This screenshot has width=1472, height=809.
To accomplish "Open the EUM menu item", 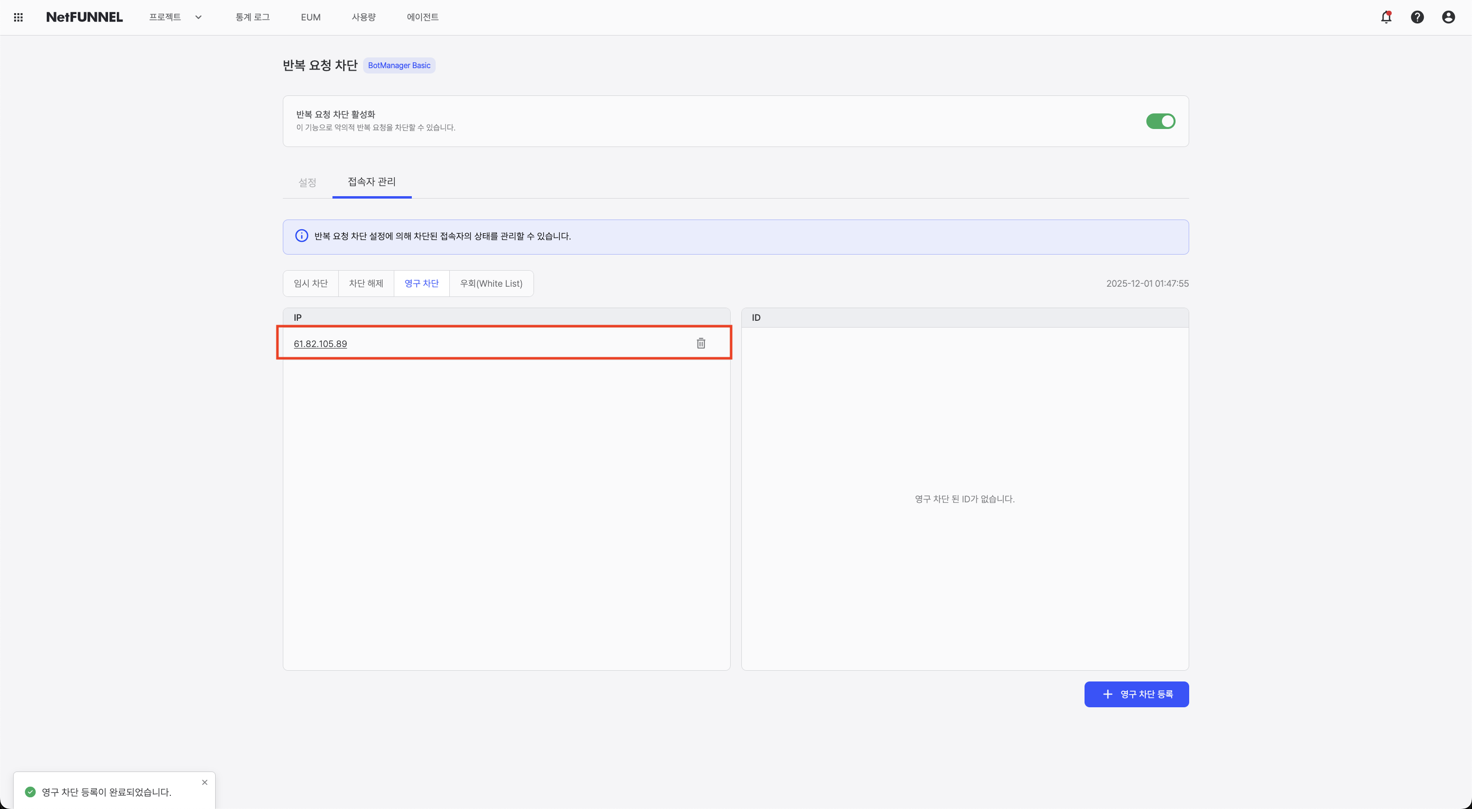I will (310, 17).
